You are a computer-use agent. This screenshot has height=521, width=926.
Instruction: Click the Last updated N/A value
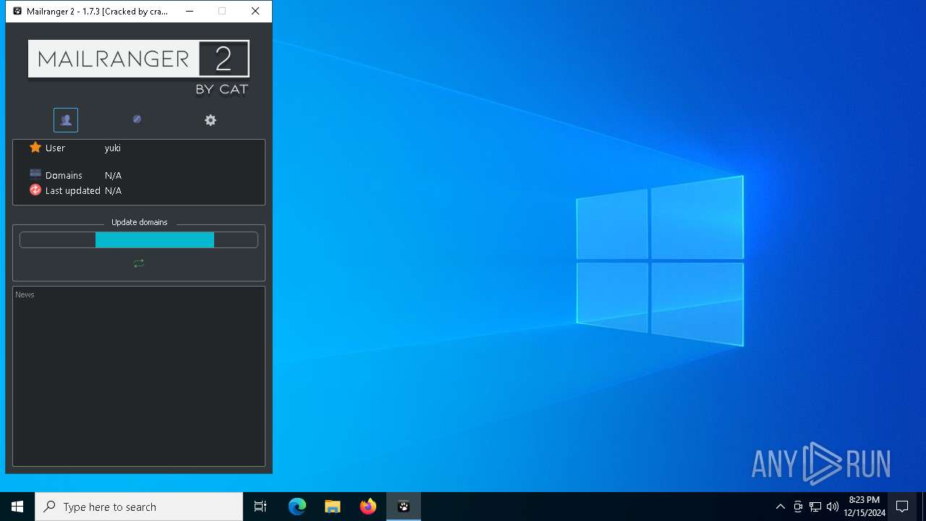[x=113, y=190]
